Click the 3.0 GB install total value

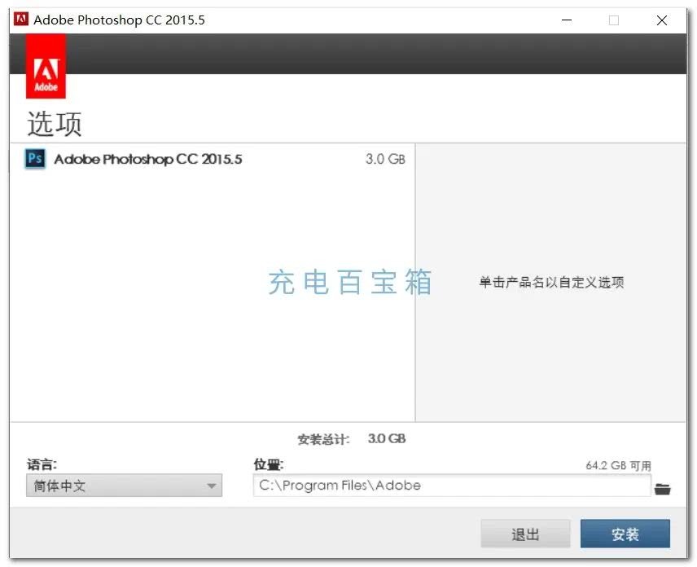pyautogui.click(x=387, y=439)
